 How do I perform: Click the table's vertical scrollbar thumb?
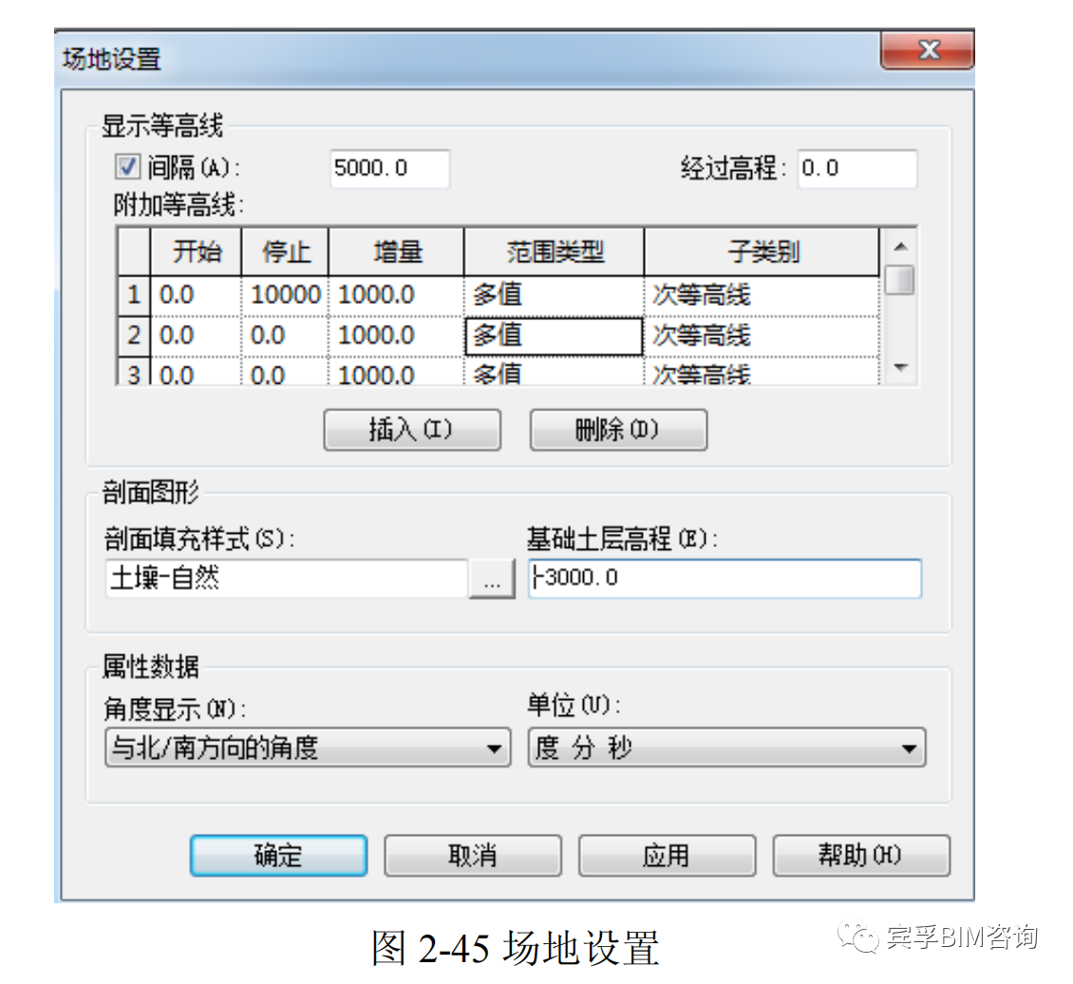pyautogui.click(x=900, y=280)
